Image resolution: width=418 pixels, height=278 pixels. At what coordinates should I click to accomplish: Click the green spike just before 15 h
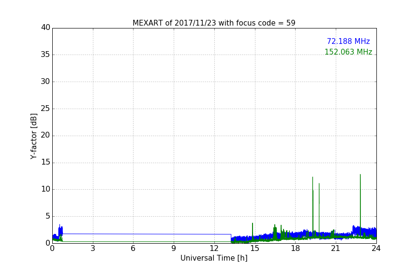[253, 232]
